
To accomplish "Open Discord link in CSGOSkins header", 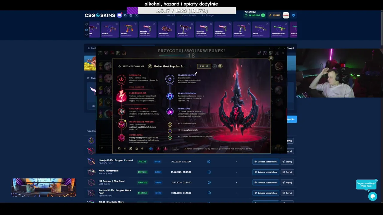I will (x=120, y=15).
